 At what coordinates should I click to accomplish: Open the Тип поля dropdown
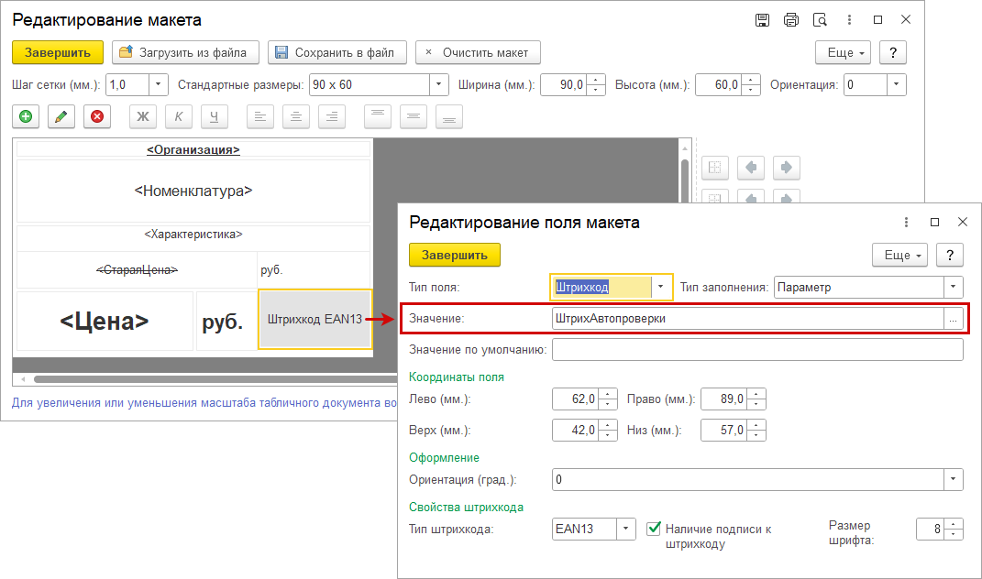coord(660,287)
